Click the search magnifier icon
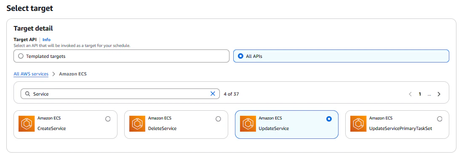 tap(27, 94)
